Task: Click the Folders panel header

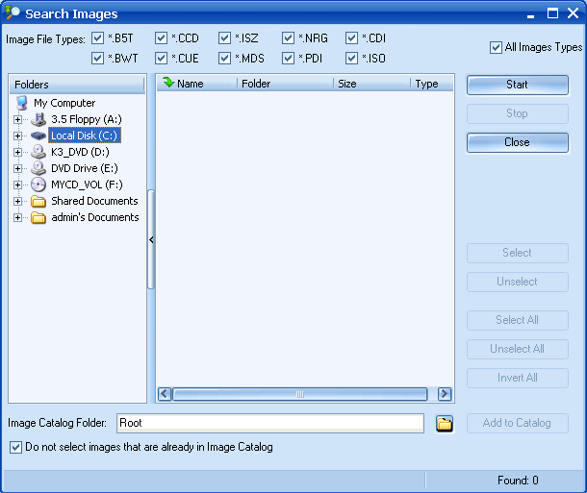Action: pos(77,85)
